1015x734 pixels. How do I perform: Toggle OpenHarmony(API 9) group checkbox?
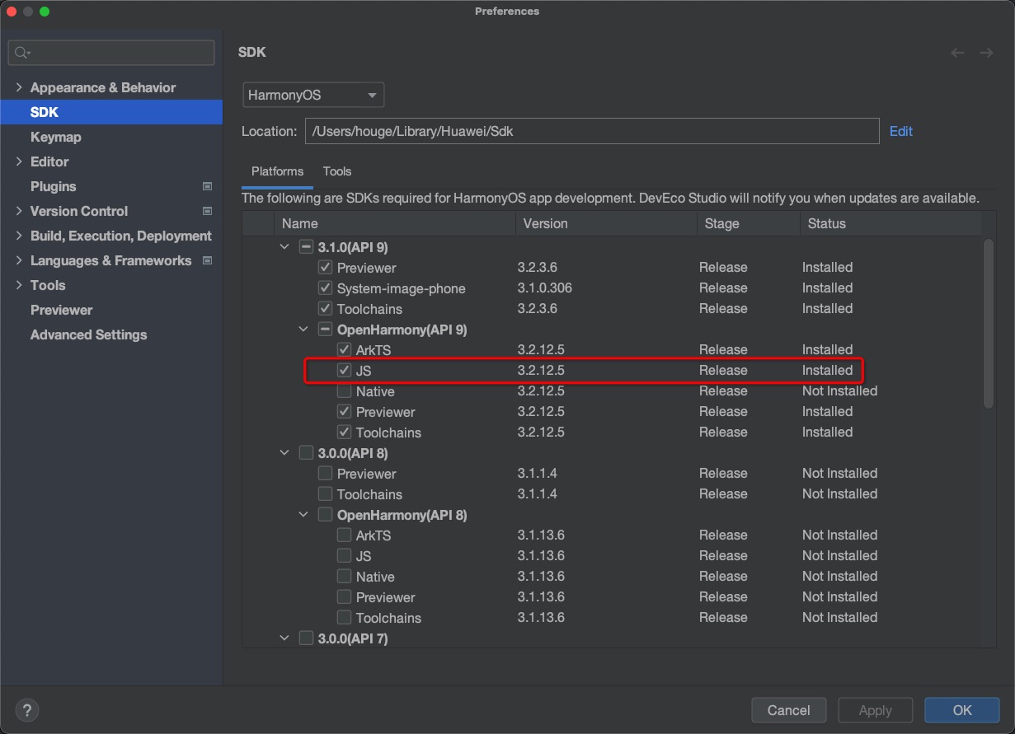tap(325, 330)
